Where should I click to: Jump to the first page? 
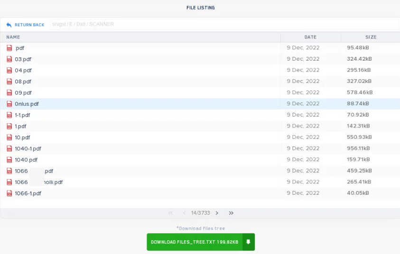170,213
